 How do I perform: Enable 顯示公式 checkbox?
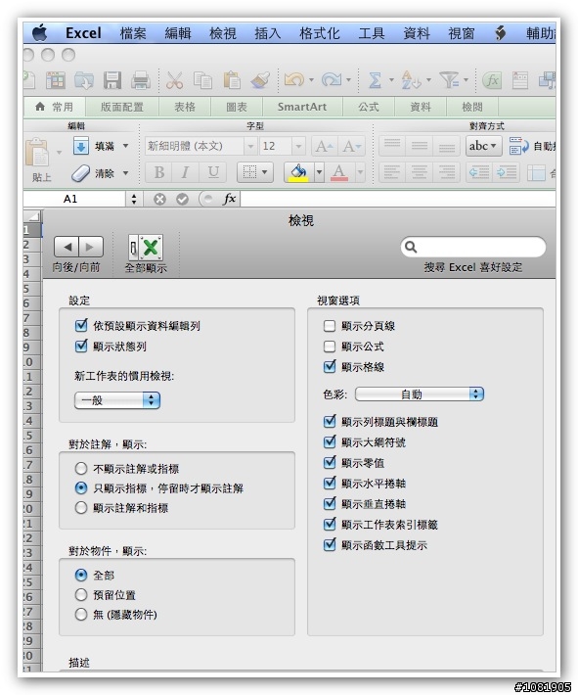329,347
